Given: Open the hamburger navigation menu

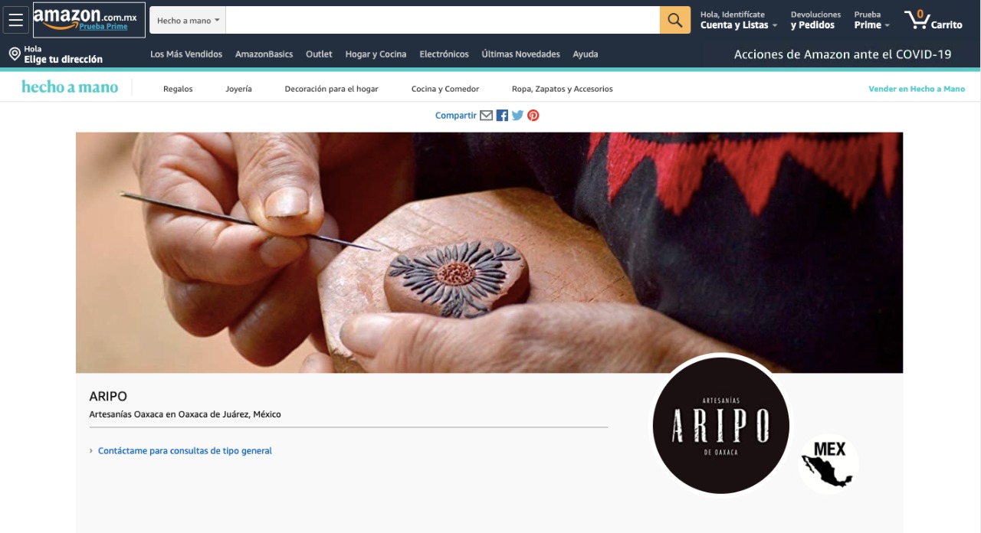Looking at the screenshot, I should (16, 20).
